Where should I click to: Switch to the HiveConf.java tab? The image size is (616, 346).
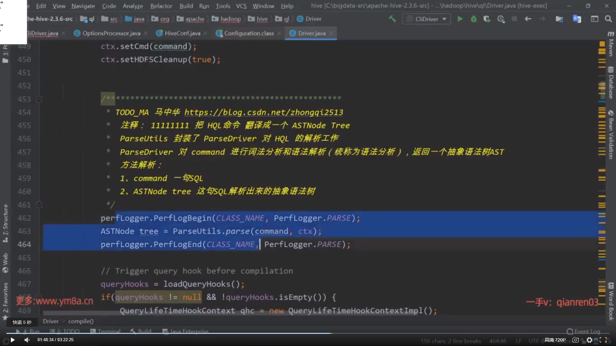[x=182, y=33]
